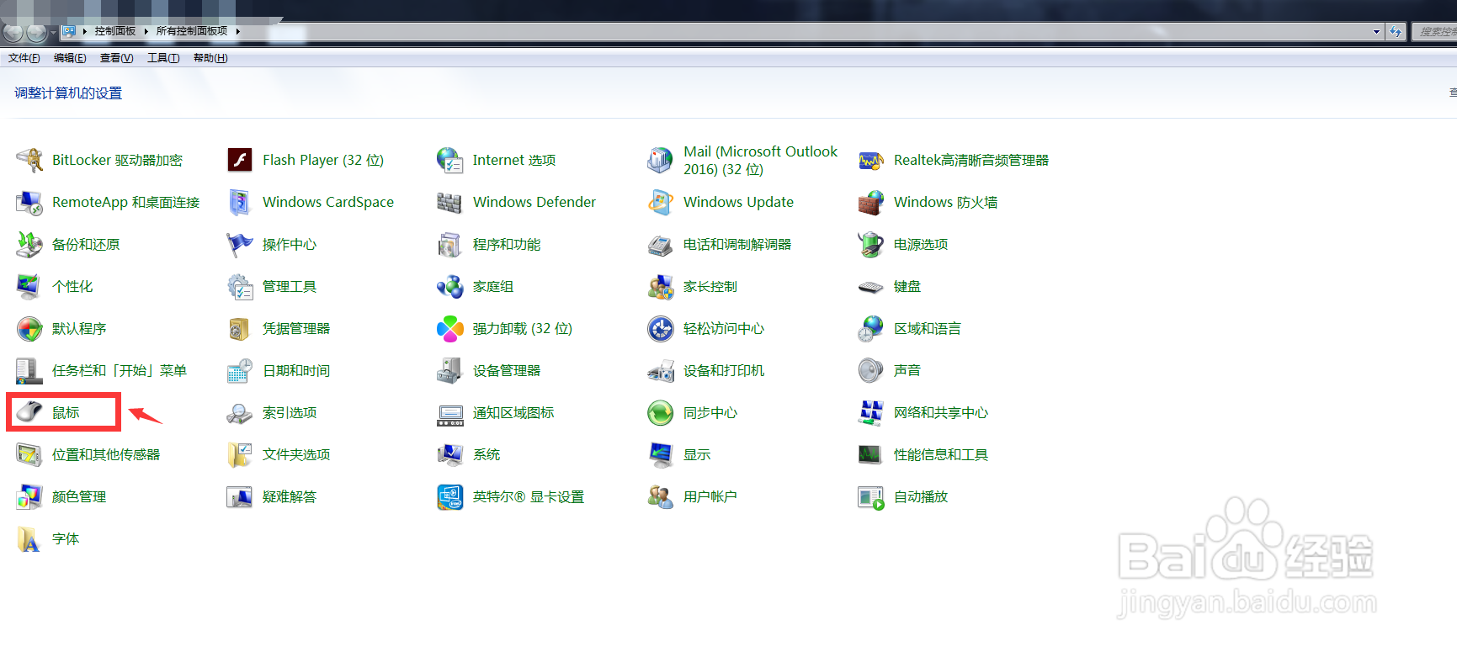Click the 控制面板 breadcrumb segment

[115, 31]
